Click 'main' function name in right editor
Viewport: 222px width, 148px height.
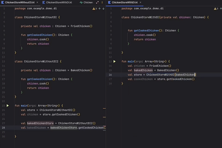(131, 61)
